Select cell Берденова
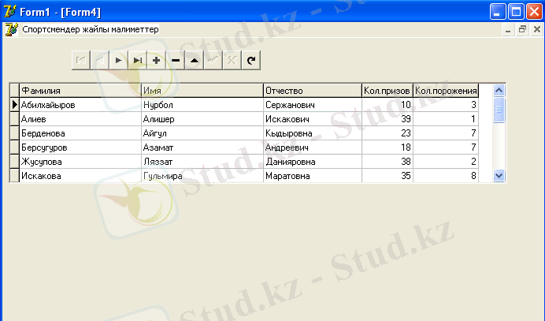The height and width of the screenshot is (321, 545). (x=80, y=133)
